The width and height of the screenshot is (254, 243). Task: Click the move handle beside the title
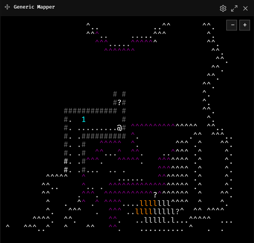pyautogui.click(x=7, y=7)
